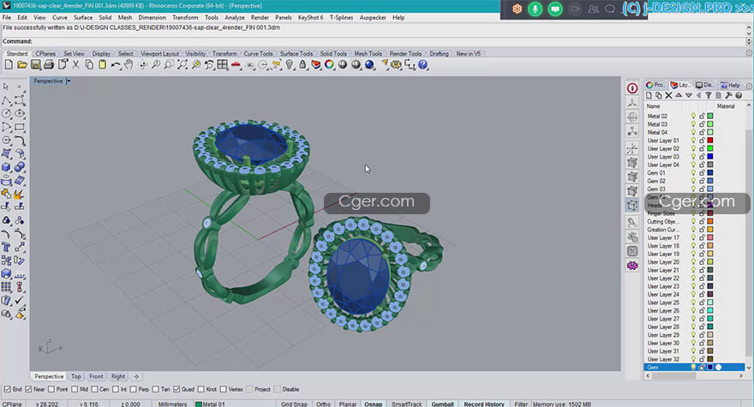Open the KeyShot 6 menu
The image size is (754, 407).
tap(311, 17)
